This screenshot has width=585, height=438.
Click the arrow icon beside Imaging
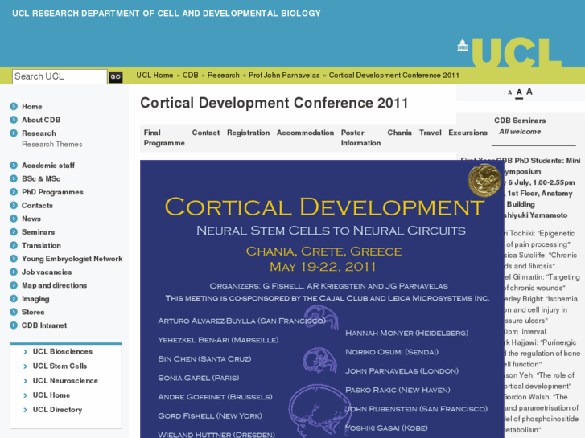[x=14, y=299]
